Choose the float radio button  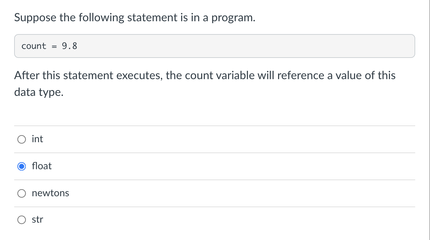pos(22,166)
